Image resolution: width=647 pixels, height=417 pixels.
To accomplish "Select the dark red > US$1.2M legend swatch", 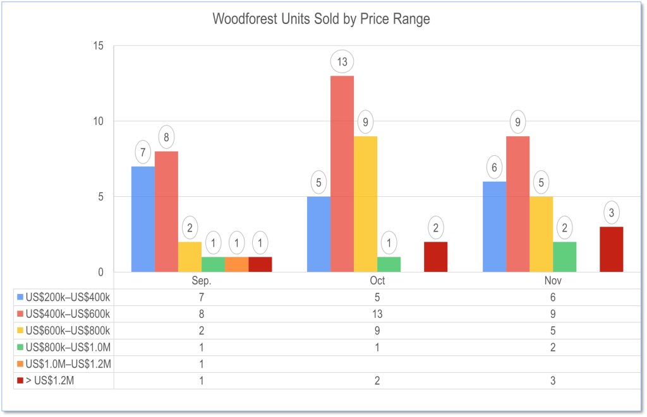I will pyautogui.click(x=20, y=380).
